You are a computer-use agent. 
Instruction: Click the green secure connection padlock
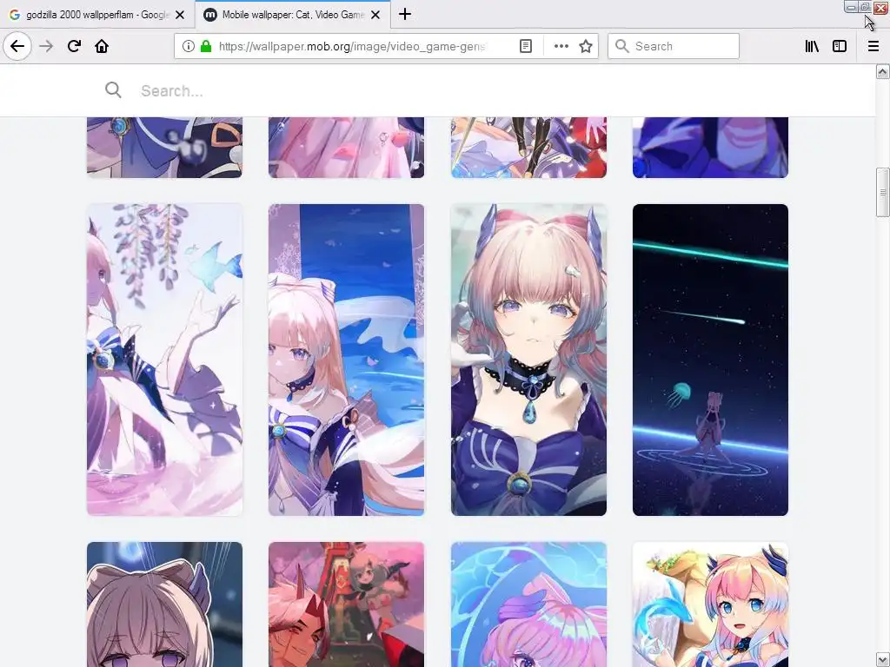pos(206,46)
